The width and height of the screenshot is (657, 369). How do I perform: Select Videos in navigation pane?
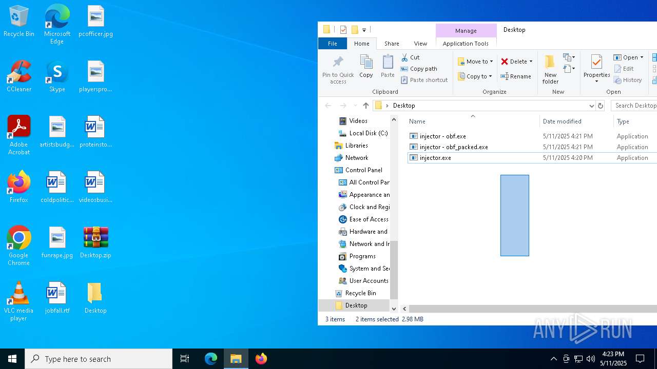click(358, 121)
